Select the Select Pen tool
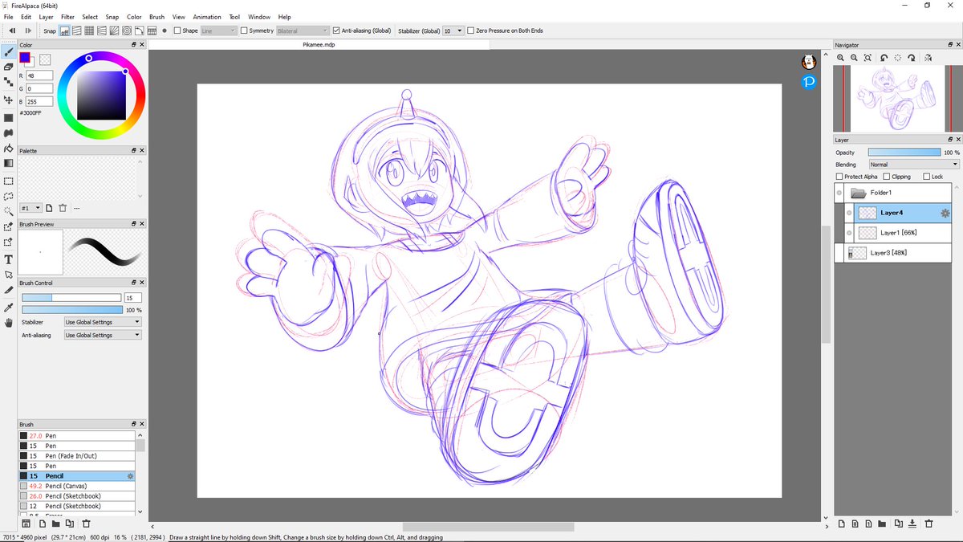This screenshot has width=963, height=542. pos(8,226)
